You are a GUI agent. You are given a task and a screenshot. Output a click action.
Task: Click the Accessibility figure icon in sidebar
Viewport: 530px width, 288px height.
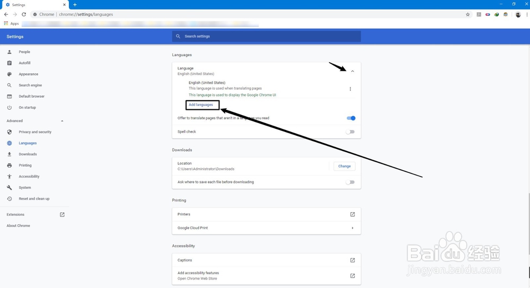pyautogui.click(x=10, y=176)
